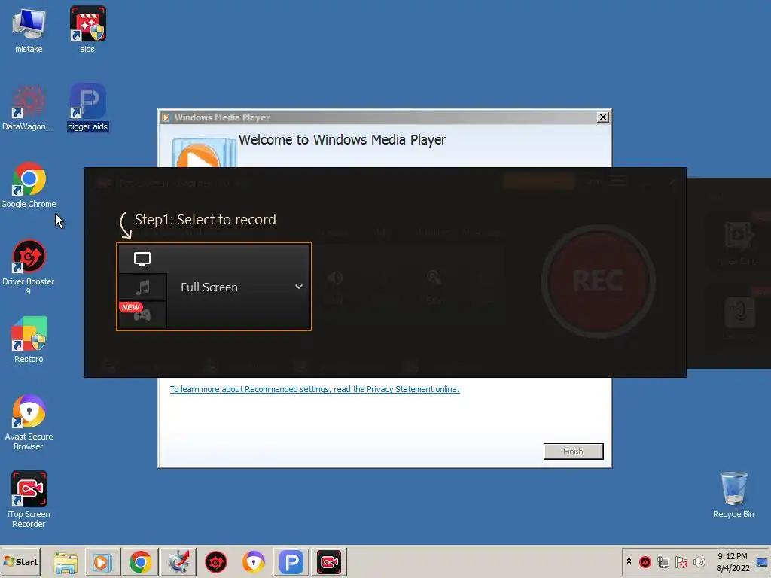Image resolution: width=771 pixels, height=578 pixels.
Task: Open the Restoro desktop shortcut
Action: 29,339
